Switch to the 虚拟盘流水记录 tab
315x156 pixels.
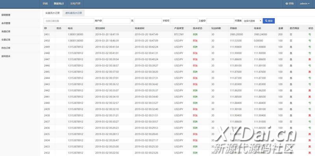point(74,13)
